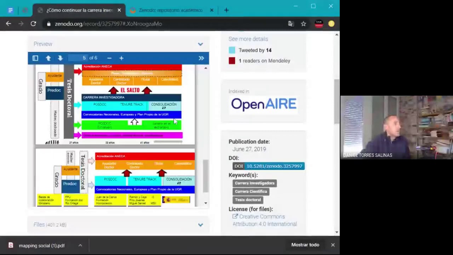
Task: View site info via padlock icon
Action: 48,24
